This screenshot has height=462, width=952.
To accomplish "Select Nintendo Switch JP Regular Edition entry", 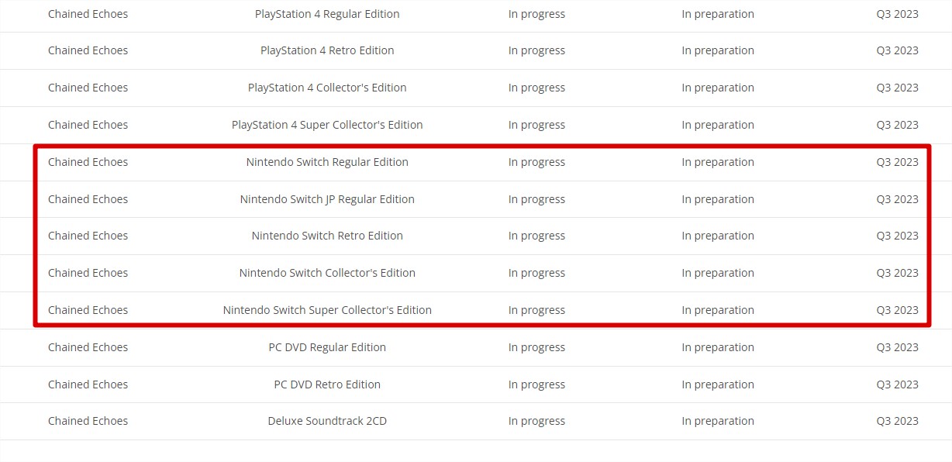I will [x=327, y=199].
